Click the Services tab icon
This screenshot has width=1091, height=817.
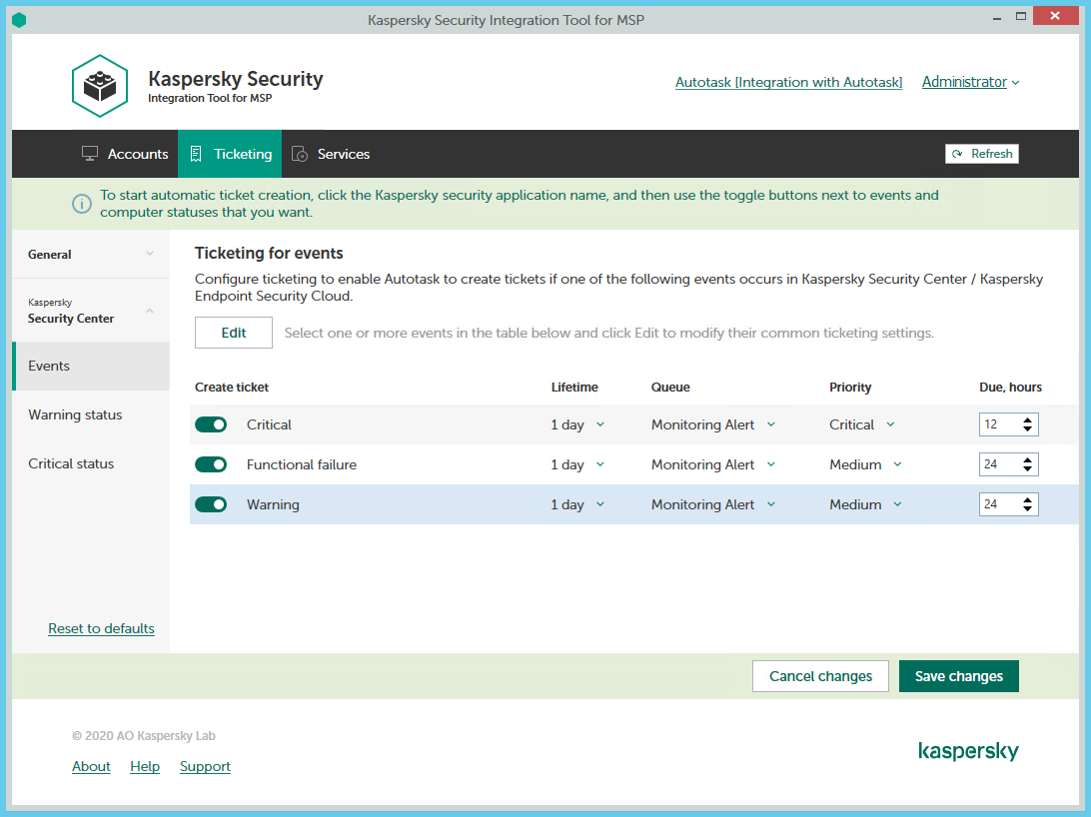(299, 154)
